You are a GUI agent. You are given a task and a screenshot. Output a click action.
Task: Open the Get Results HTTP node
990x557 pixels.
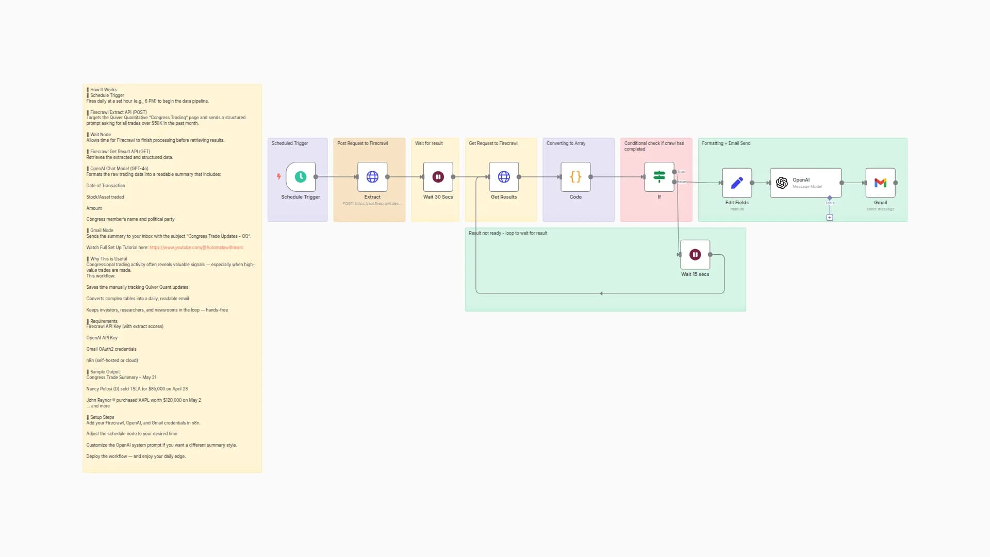504,177
